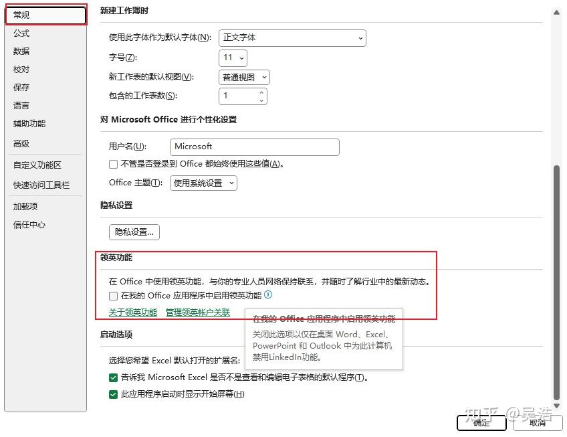
Task: Click the 确定 button
Action: [481, 423]
